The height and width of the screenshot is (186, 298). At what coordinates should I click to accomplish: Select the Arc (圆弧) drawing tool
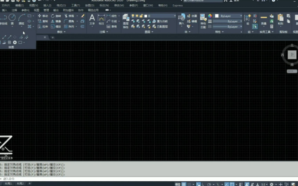pos(22,18)
